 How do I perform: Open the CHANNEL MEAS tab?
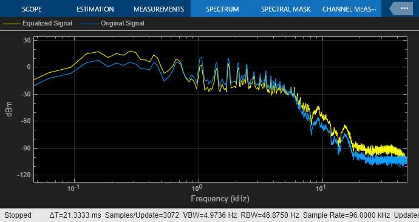point(349,9)
